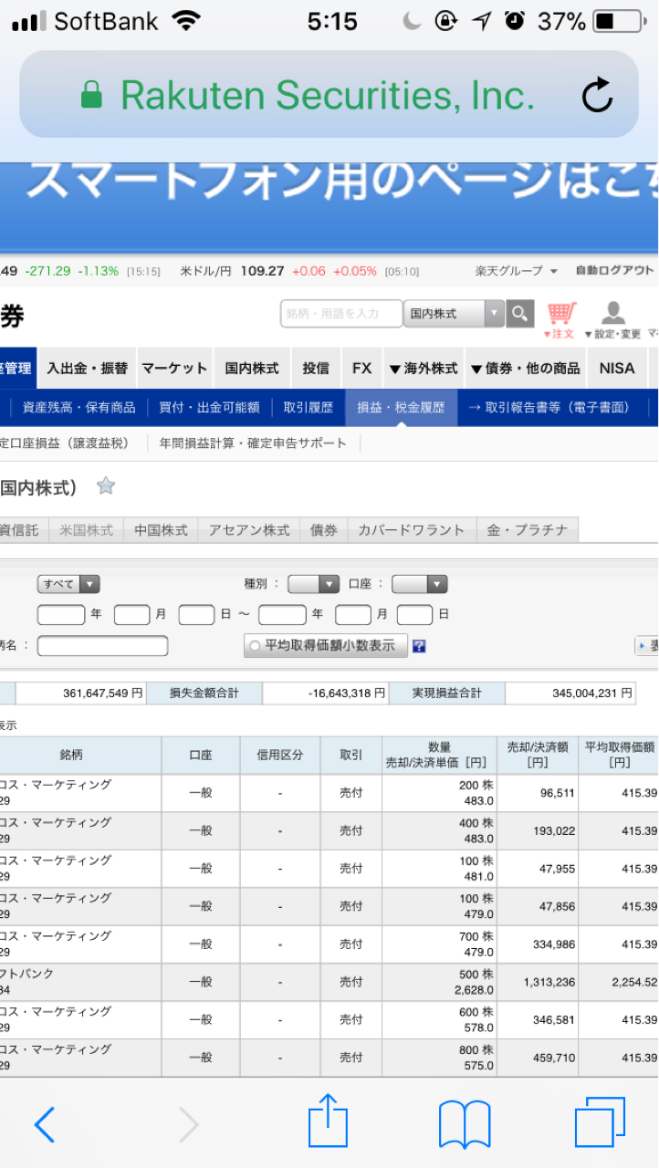Viewport: 659px width, 1168px height.
Task: Show open tabs with tabs icon
Action: tap(600, 1122)
